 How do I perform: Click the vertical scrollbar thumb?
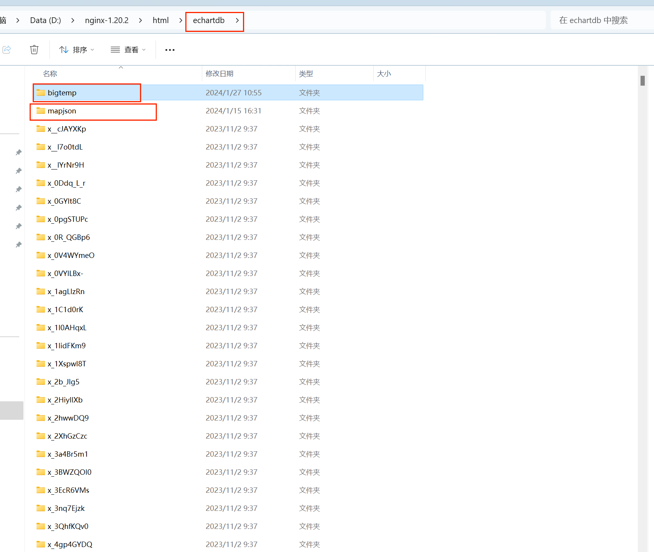(x=642, y=80)
